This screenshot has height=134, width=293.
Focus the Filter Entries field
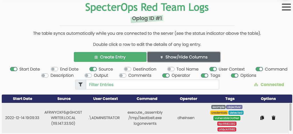tap(152, 84)
